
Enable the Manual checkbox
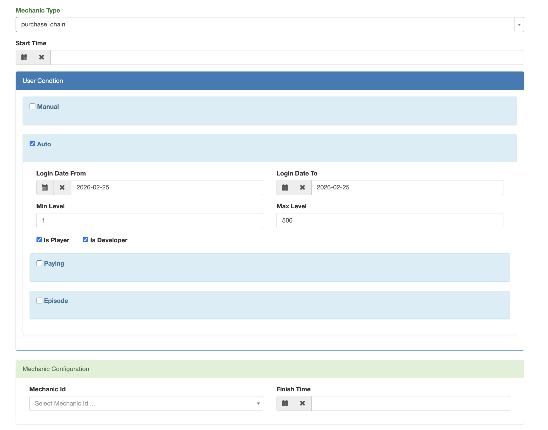coord(32,107)
